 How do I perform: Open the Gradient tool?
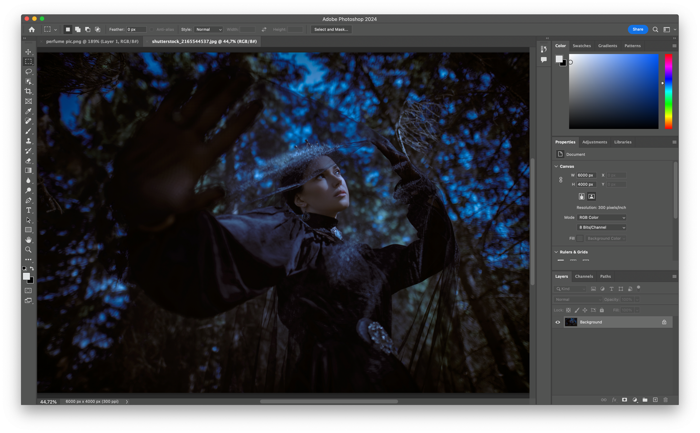pyautogui.click(x=28, y=170)
